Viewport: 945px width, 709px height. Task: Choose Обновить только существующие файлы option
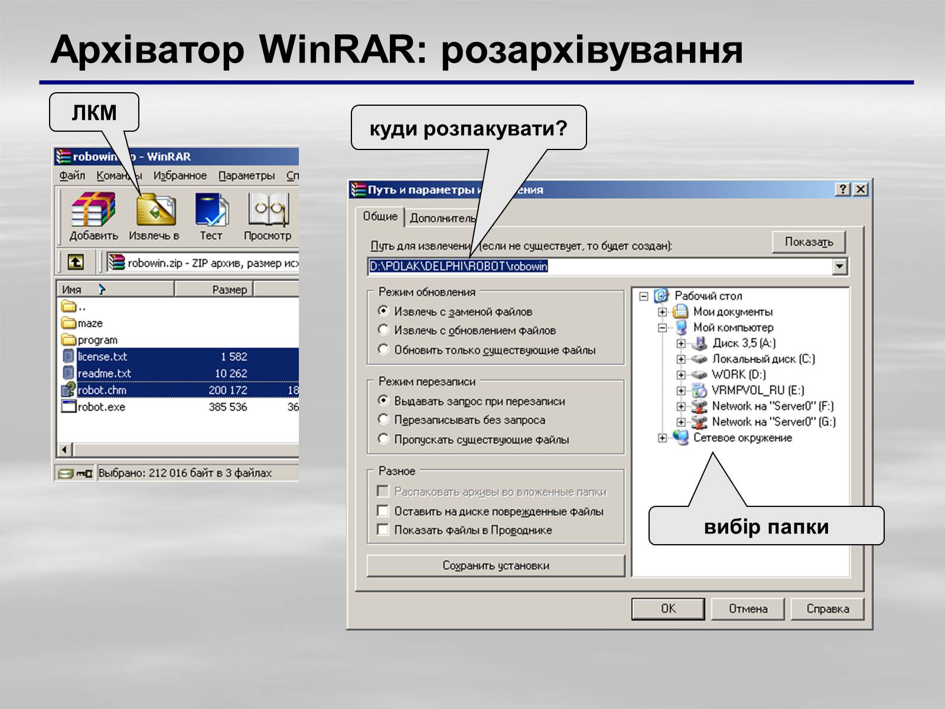383,349
